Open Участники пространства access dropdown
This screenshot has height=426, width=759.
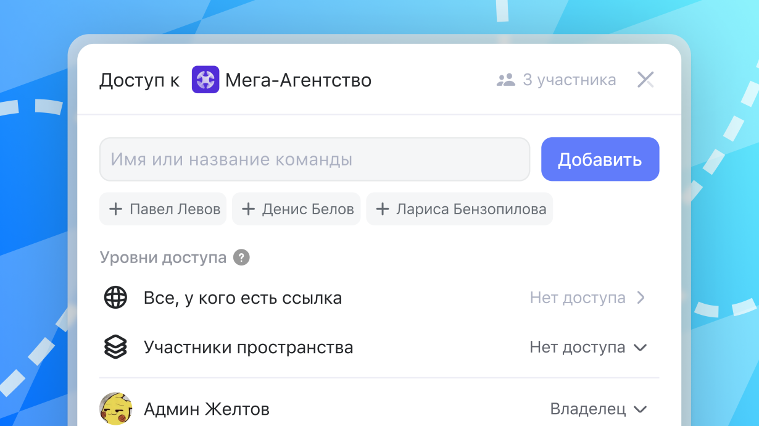588,348
